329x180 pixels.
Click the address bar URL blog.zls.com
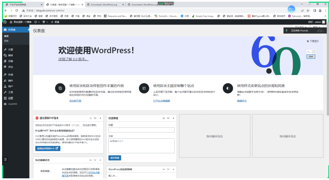(x=50, y=10)
